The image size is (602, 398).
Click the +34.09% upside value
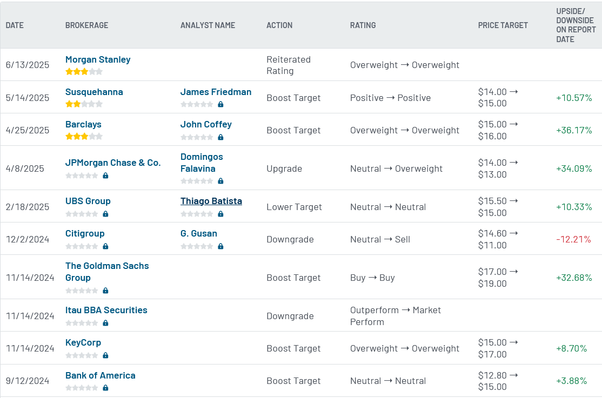[574, 168]
